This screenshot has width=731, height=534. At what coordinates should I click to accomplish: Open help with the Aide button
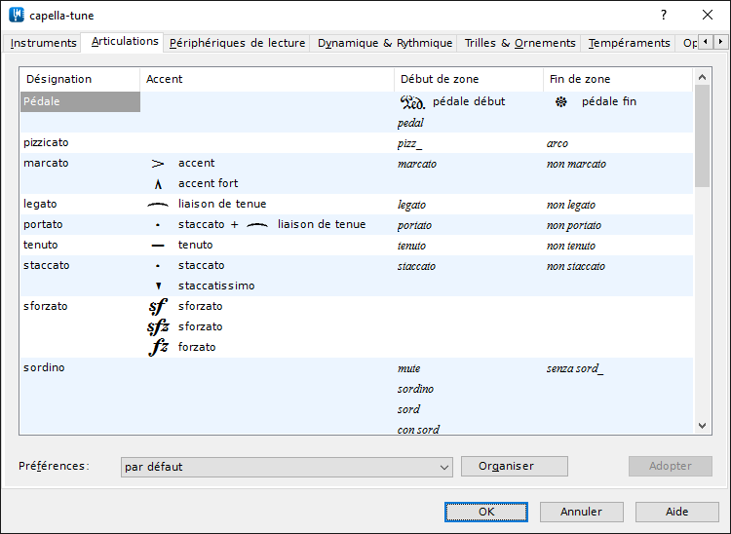point(677,513)
